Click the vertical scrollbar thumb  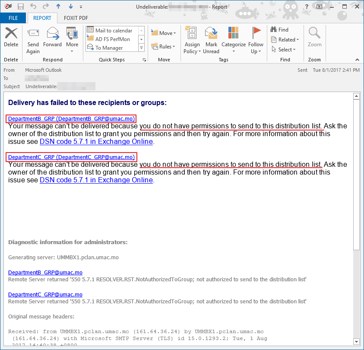tap(356, 175)
